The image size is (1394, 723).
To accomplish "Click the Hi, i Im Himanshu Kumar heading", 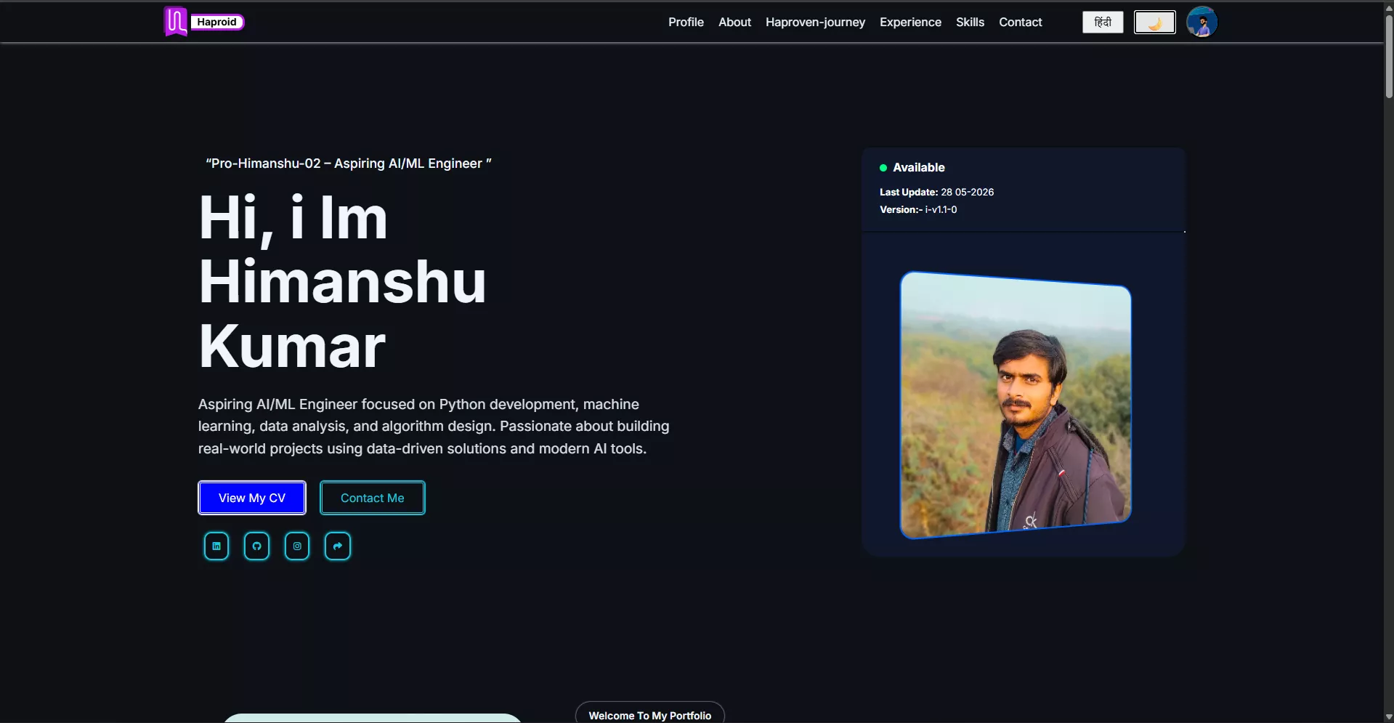I will 342,281.
